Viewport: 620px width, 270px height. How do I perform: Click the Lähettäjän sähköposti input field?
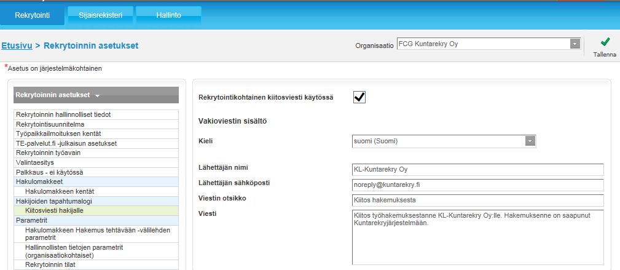click(x=477, y=185)
